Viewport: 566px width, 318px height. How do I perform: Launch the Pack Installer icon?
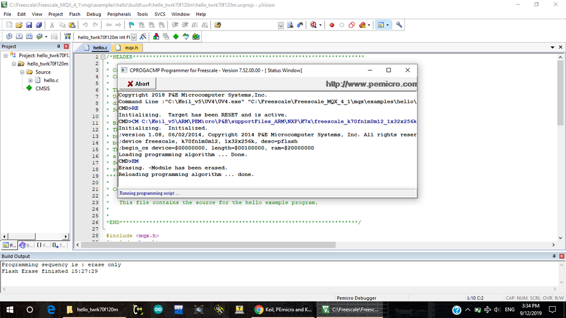pos(196,36)
